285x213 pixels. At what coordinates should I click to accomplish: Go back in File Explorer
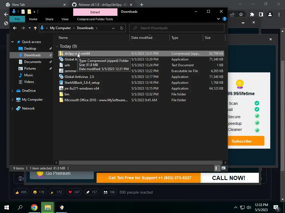pos(15,28)
